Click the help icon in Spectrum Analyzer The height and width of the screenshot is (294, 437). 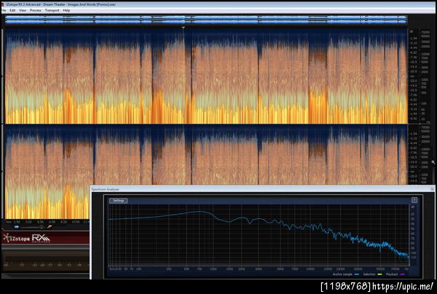[x=414, y=200]
